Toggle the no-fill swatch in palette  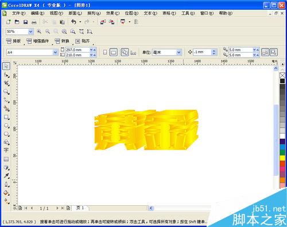282,75
